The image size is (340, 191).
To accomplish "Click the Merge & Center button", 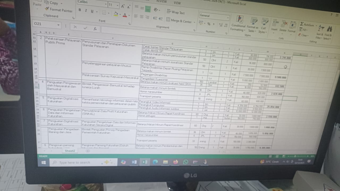I will (x=179, y=21).
